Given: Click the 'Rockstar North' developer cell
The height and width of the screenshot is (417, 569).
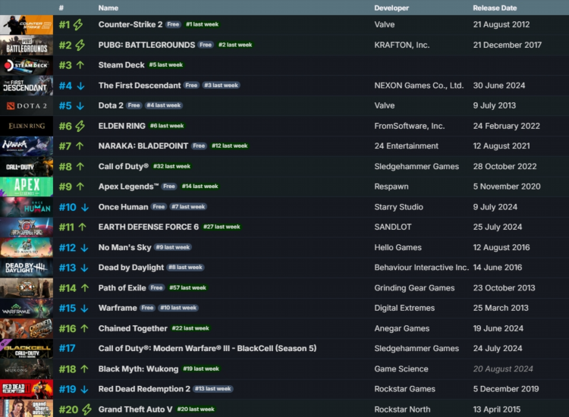Looking at the screenshot, I should coord(402,409).
